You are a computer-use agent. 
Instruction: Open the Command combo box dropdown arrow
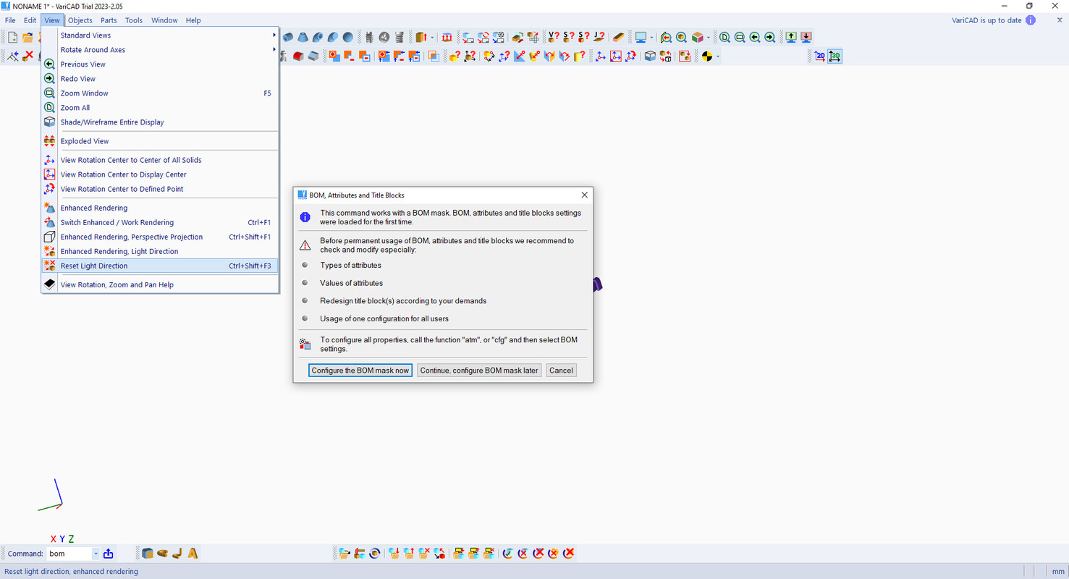click(x=96, y=554)
